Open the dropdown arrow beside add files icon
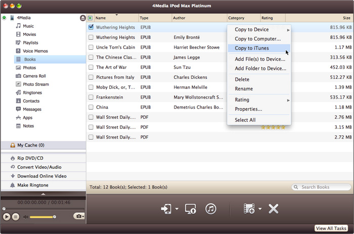 pyautogui.click(x=260, y=209)
